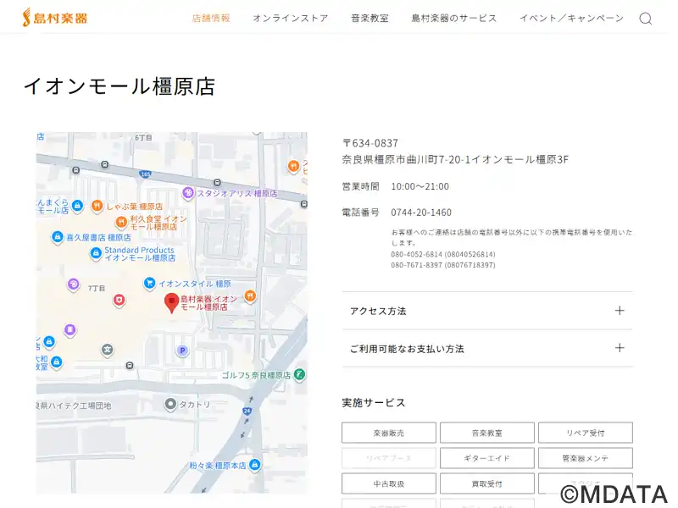
Task: Open 島村楽器のサービス menu item
Action: tap(454, 18)
